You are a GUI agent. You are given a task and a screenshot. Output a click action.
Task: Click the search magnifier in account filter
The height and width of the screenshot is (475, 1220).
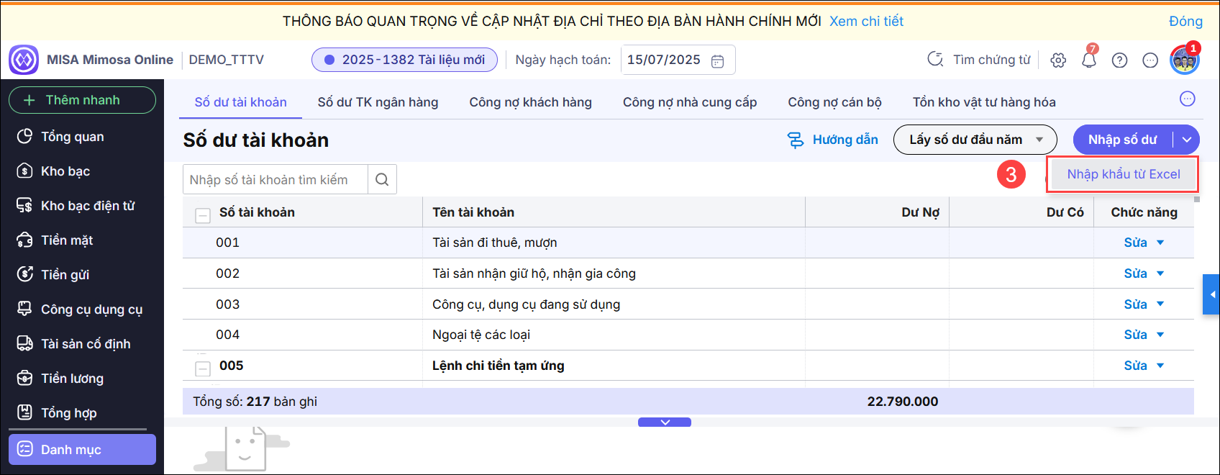point(382,180)
